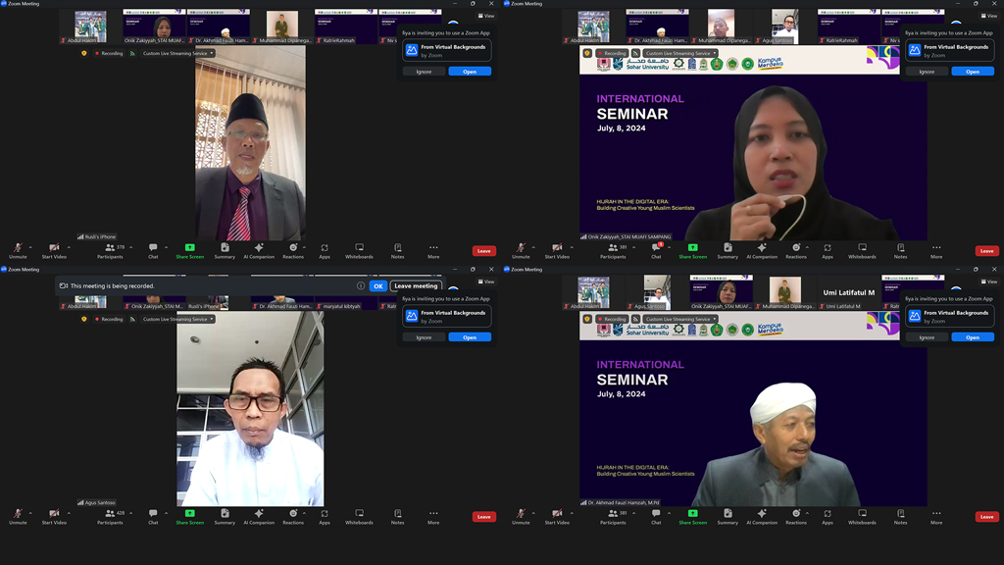Unmute the microphone
Viewport: 1004px width, 565px height.
(18, 247)
